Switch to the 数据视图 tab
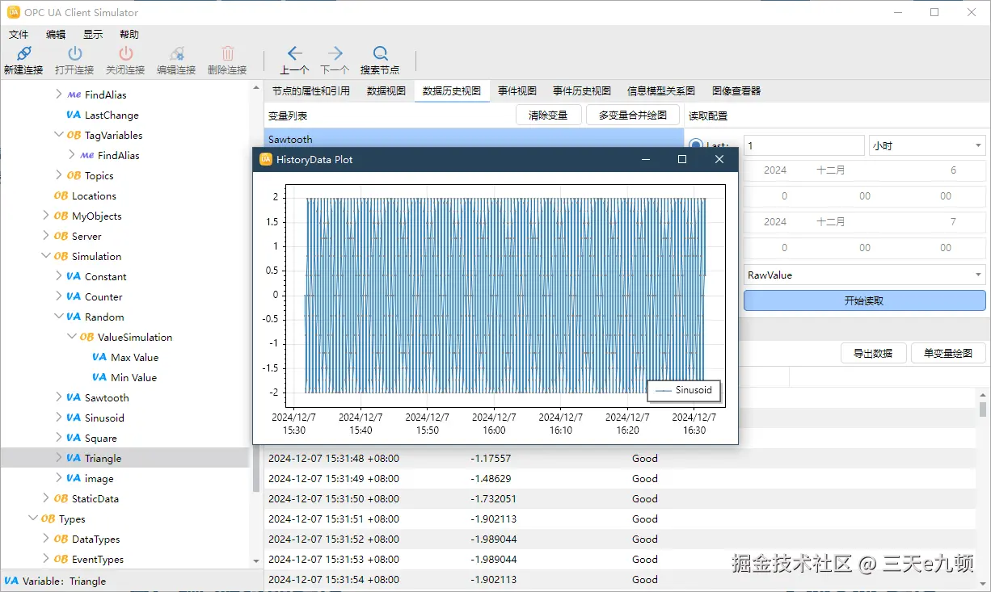Image resolution: width=991 pixels, height=592 pixels. coord(386,91)
